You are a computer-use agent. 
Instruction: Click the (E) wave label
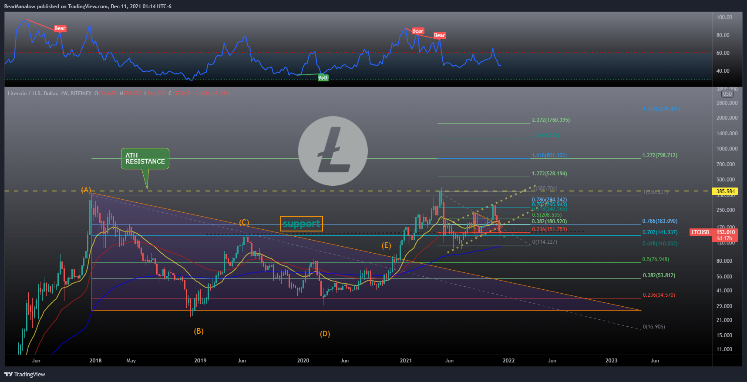click(386, 245)
